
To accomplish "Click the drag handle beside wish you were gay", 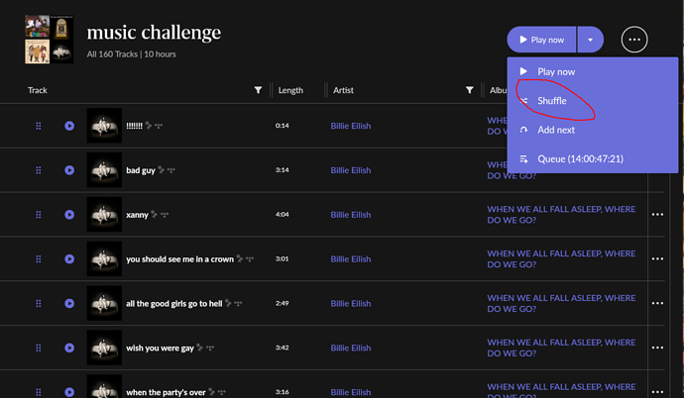I will 39,348.
